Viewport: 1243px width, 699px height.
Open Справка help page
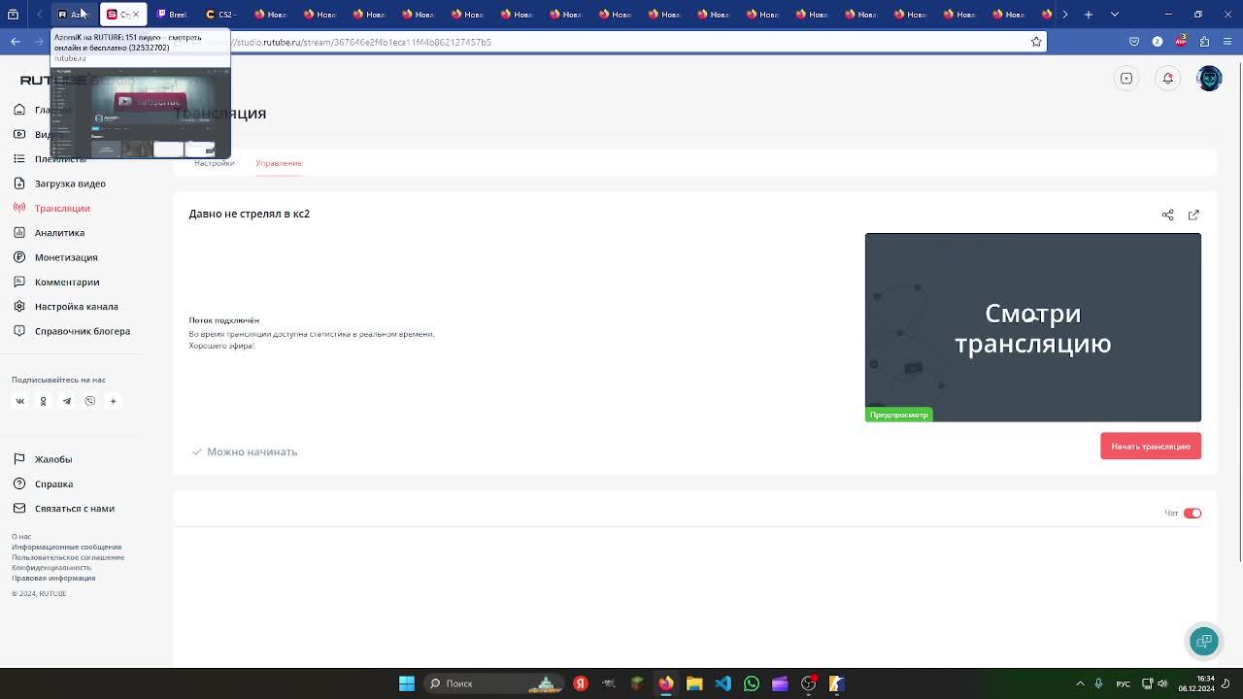53,483
